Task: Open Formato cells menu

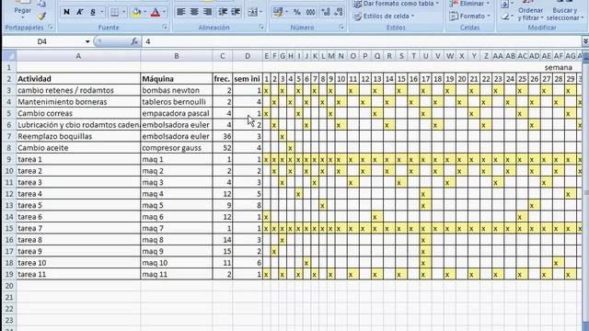Action: click(x=470, y=17)
